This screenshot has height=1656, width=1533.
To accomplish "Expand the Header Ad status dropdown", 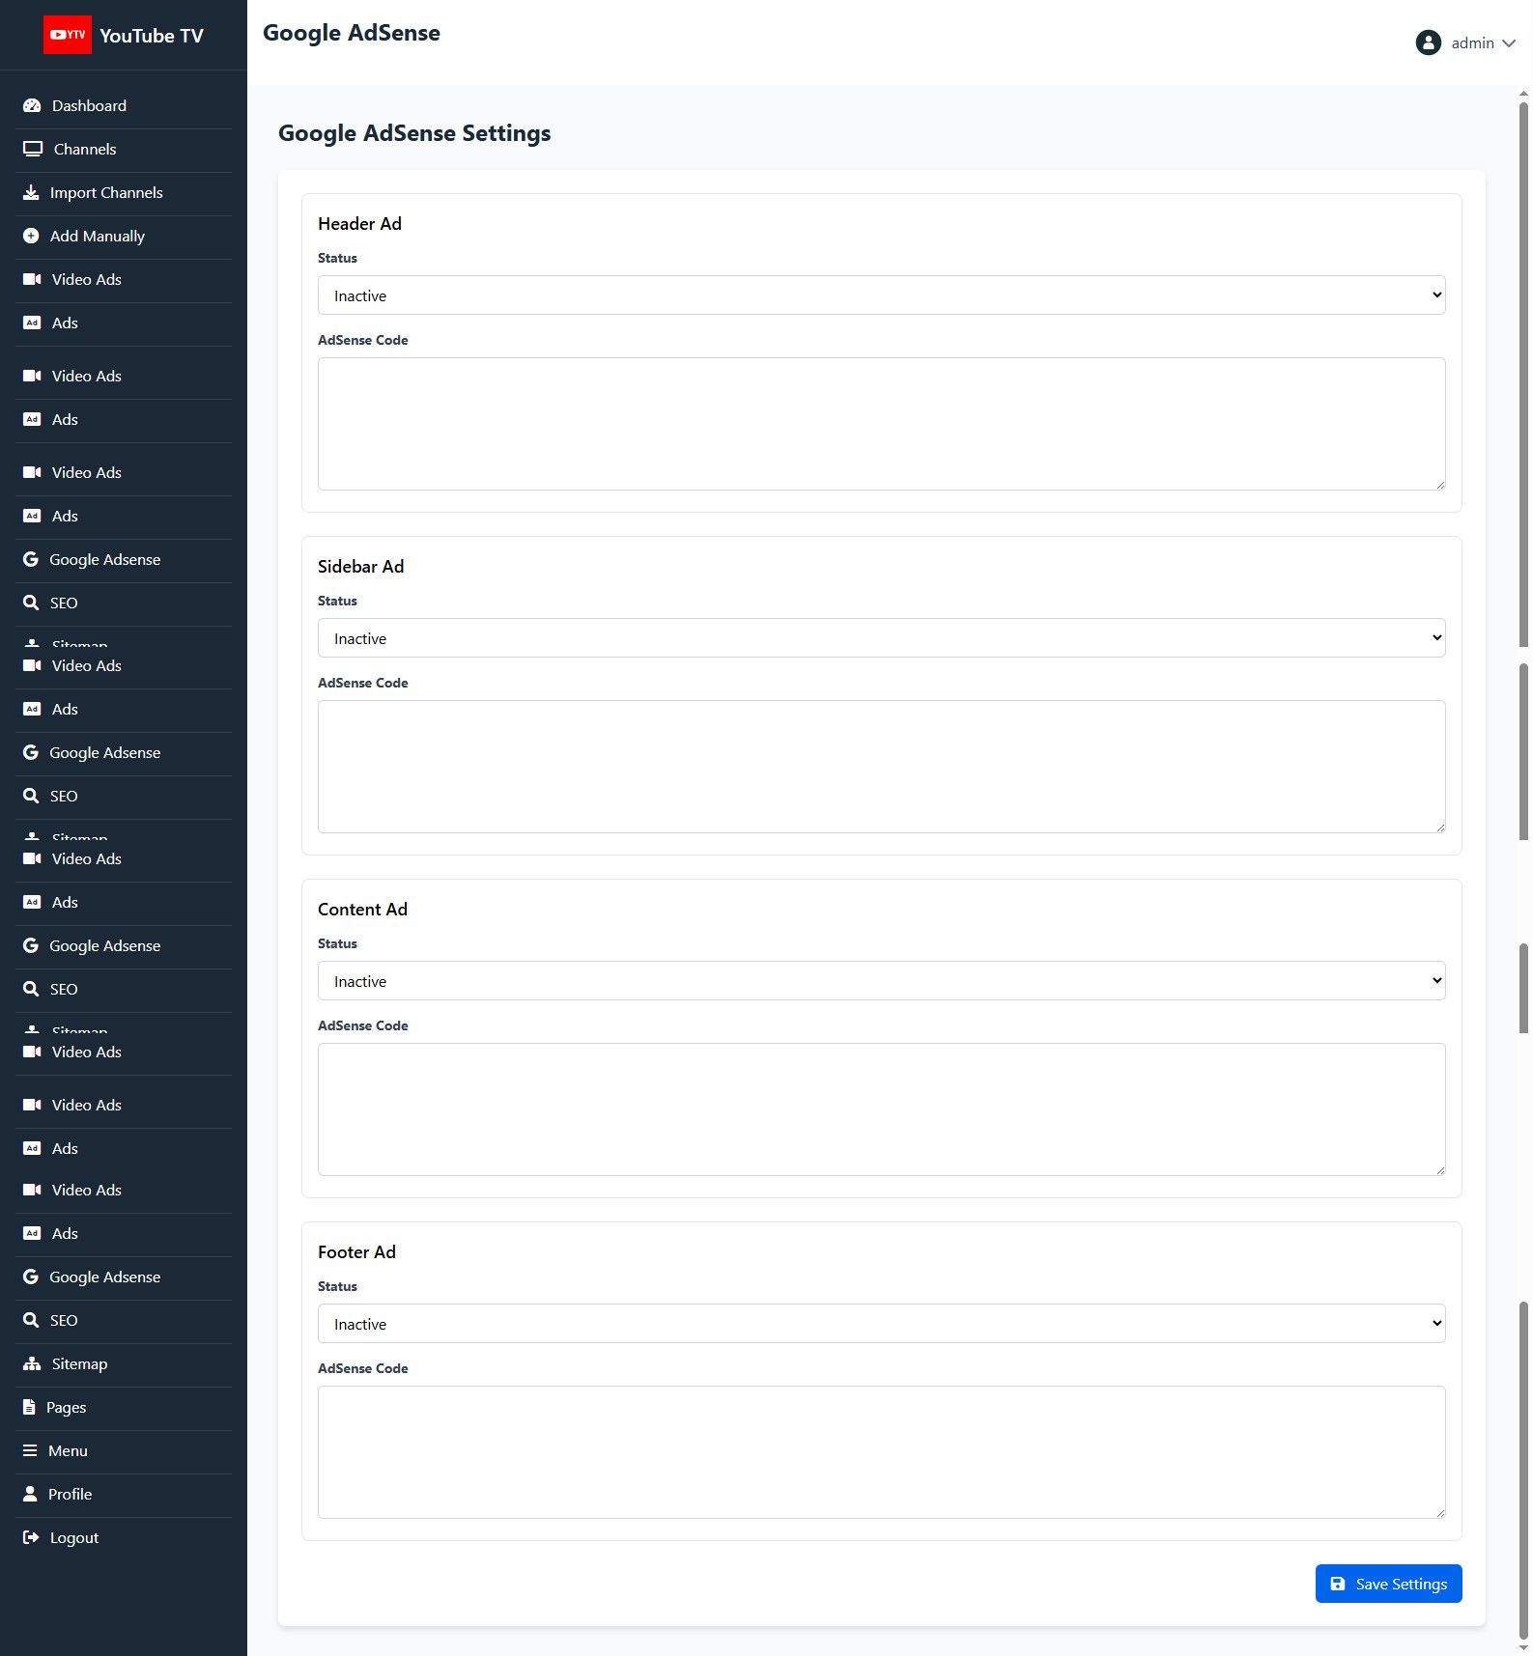I will point(881,295).
